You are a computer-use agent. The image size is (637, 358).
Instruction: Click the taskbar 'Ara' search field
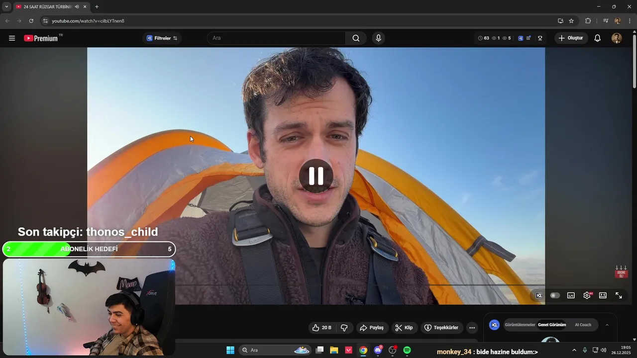pos(275,350)
